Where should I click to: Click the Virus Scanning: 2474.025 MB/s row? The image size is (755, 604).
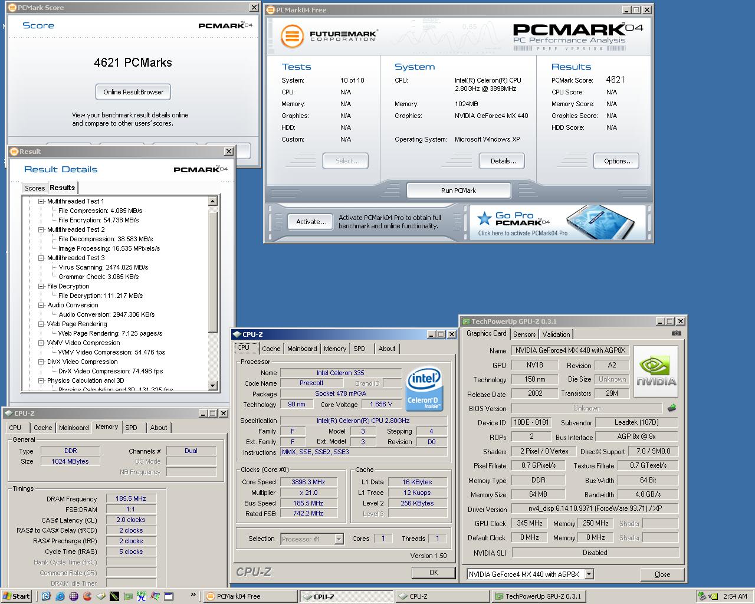point(103,267)
